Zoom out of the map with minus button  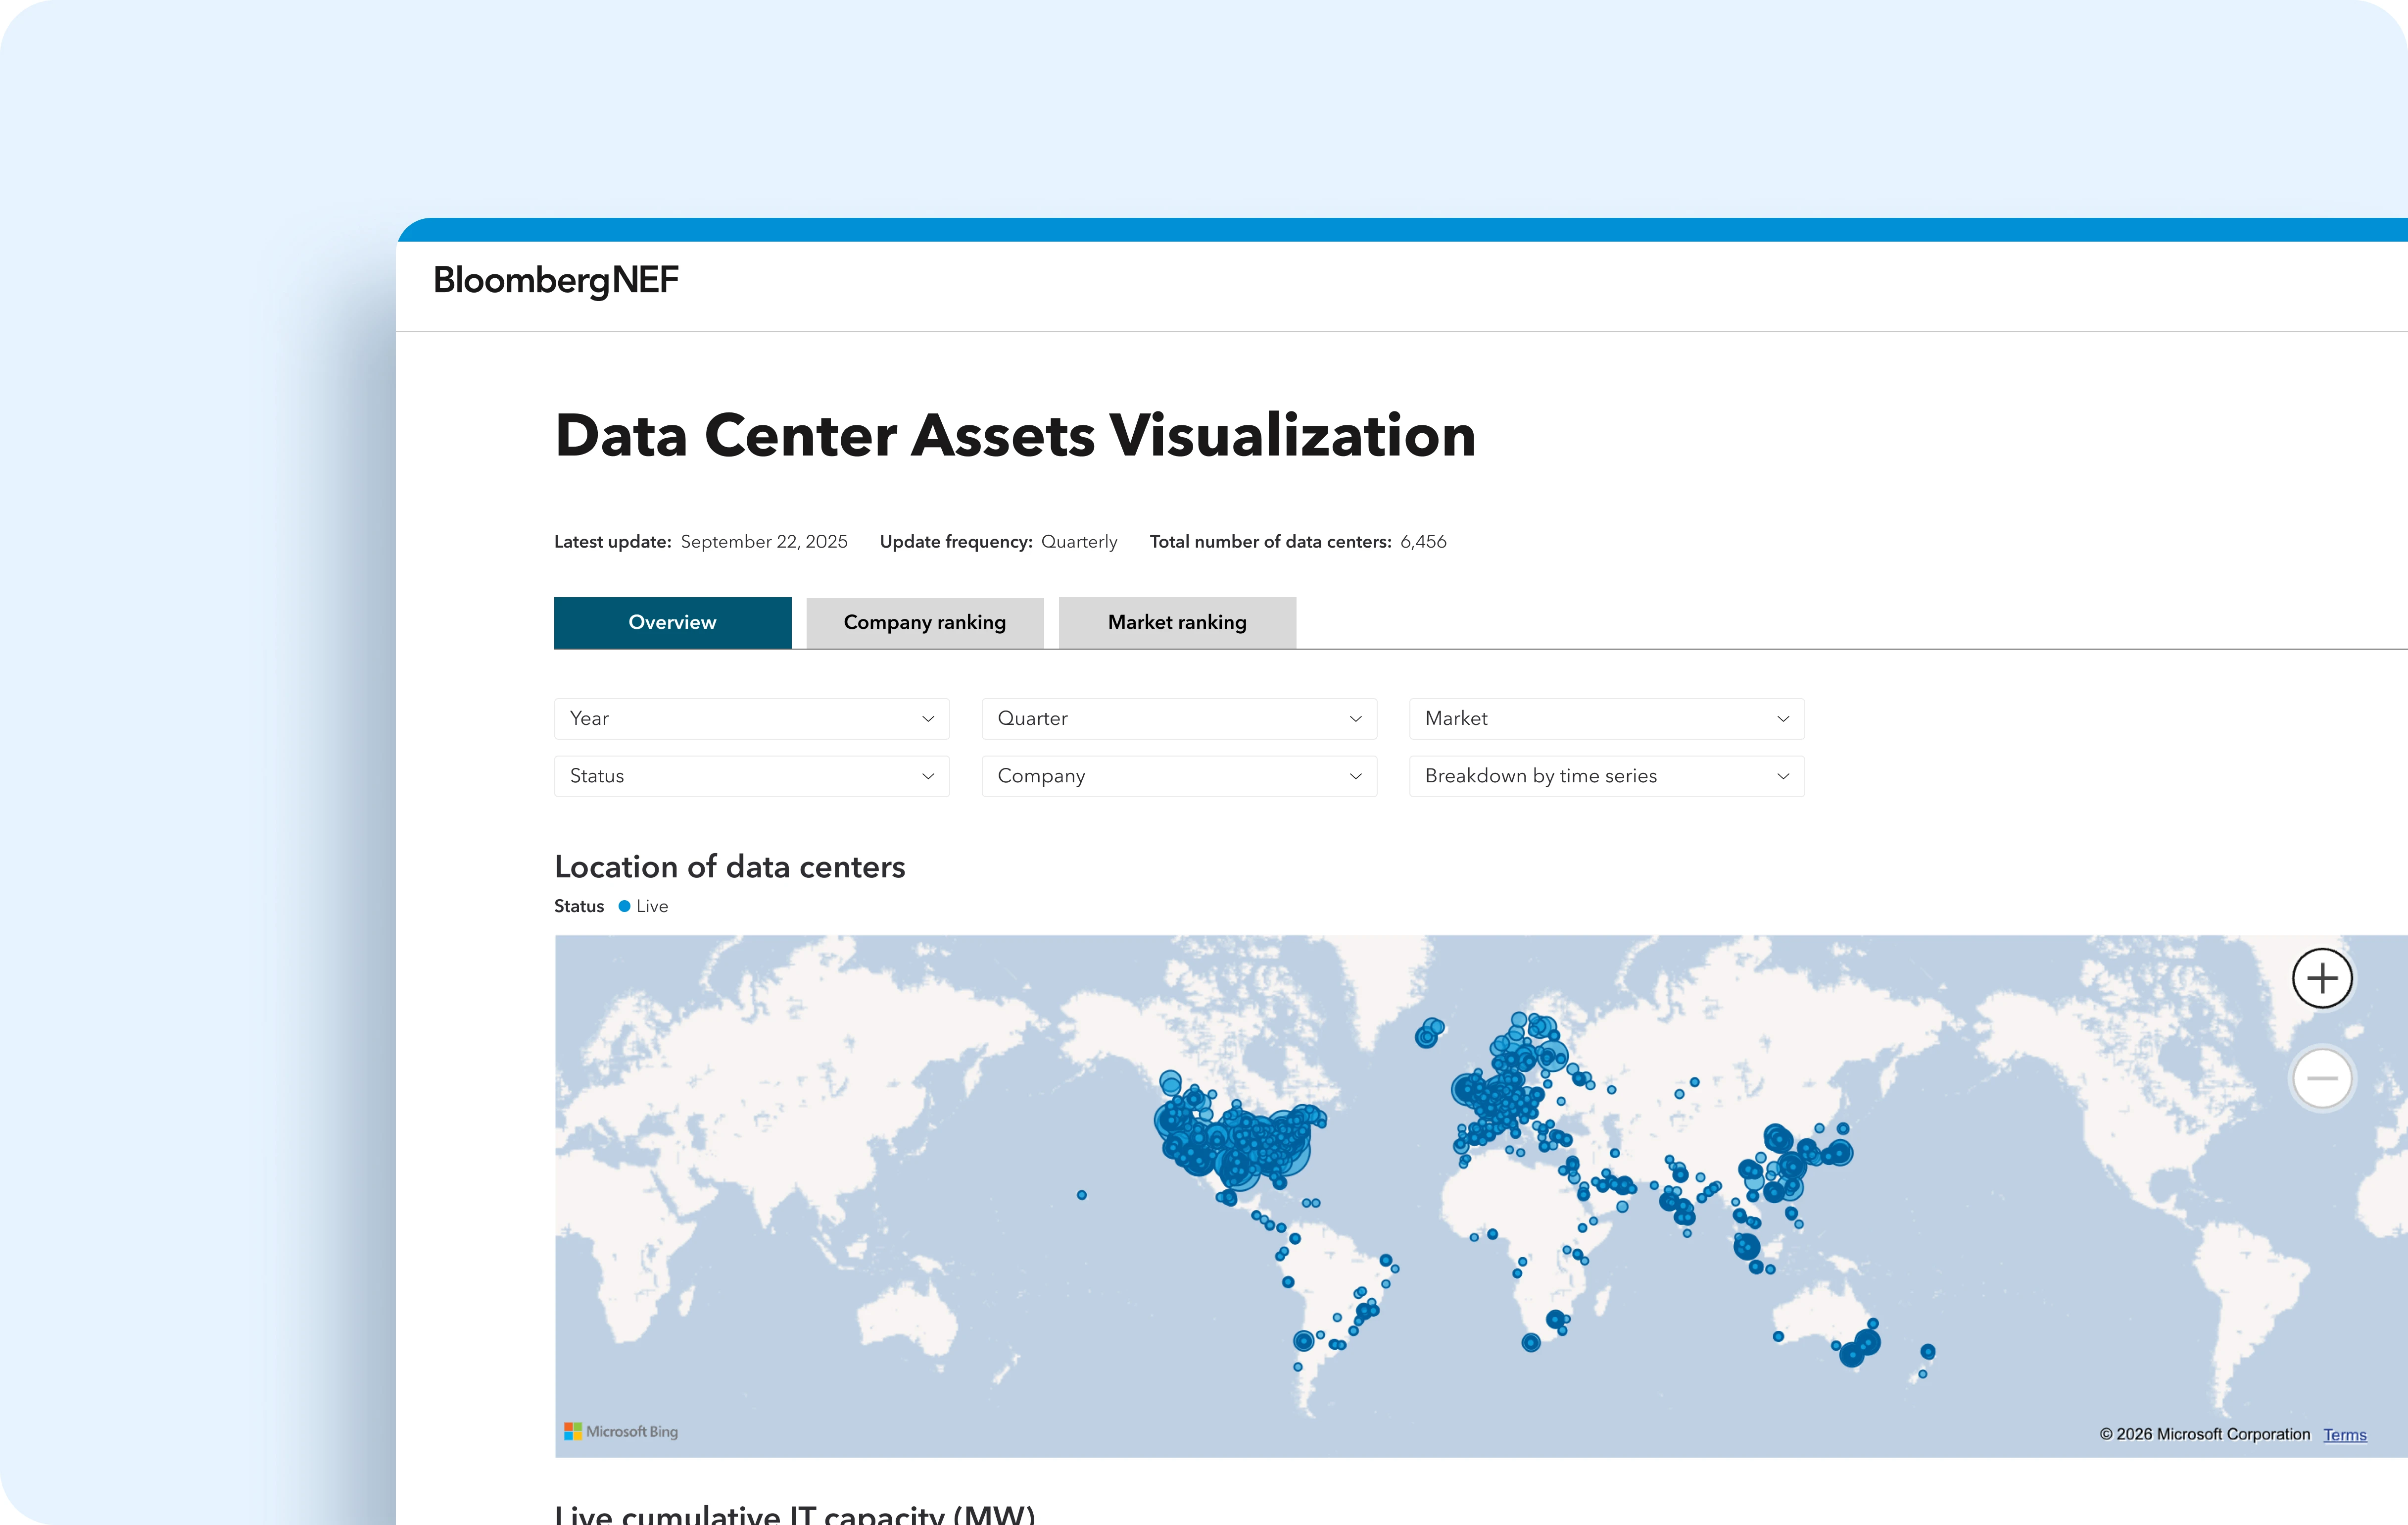2322,1079
